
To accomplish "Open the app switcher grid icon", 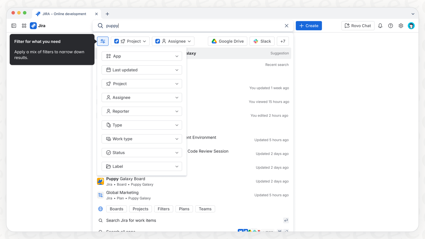I will tap(24, 26).
